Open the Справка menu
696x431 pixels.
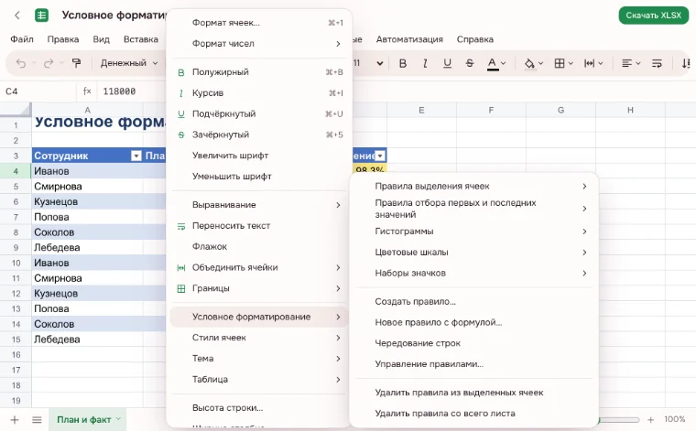[475, 39]
